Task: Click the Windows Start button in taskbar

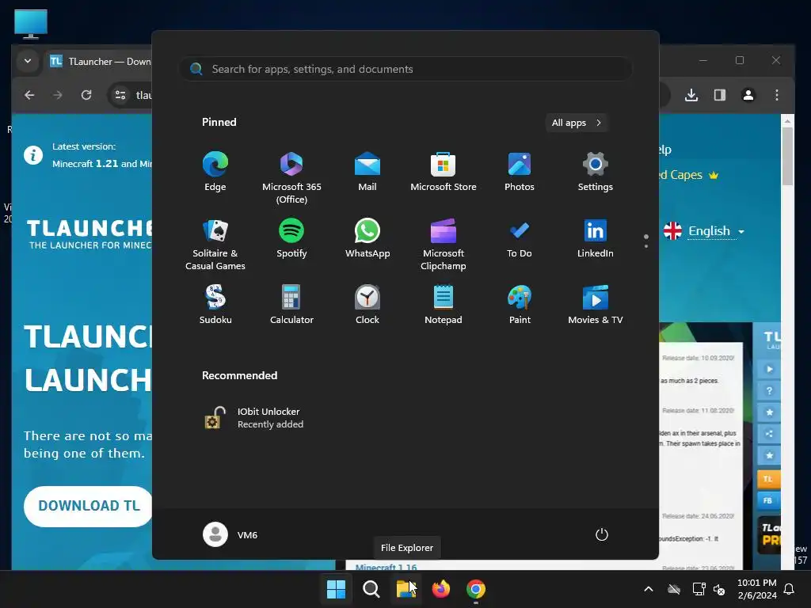Action: coord(336,589)
